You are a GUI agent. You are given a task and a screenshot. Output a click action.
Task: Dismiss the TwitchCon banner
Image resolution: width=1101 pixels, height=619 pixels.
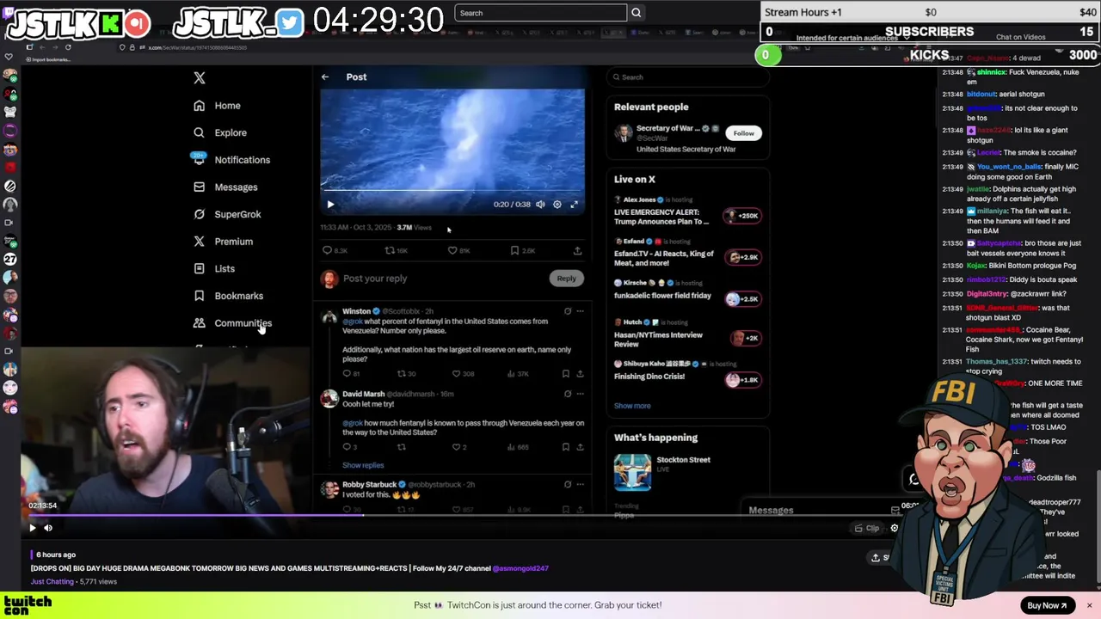point(1089,605)
